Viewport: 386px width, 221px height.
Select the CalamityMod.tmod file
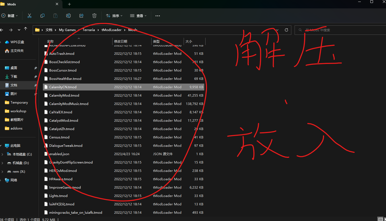(x=124, y=96)
